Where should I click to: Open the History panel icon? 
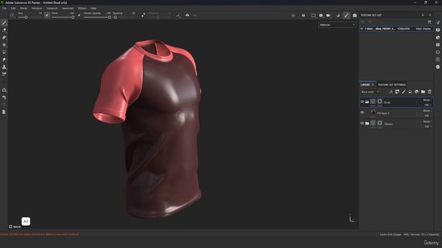[x=438, y=52]
